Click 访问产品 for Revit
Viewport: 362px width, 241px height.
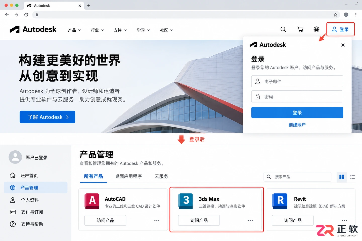tap(293, 220)
